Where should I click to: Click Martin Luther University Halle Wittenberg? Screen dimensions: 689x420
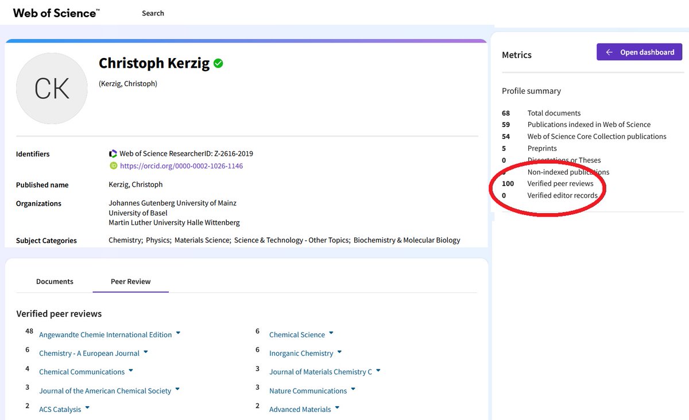(x=174, y=223)
